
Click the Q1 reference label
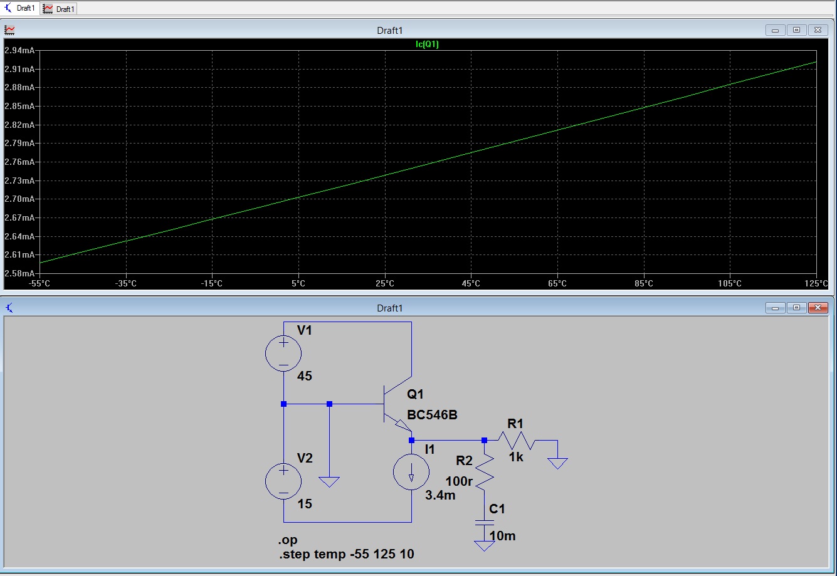click(x=415, y=394)
